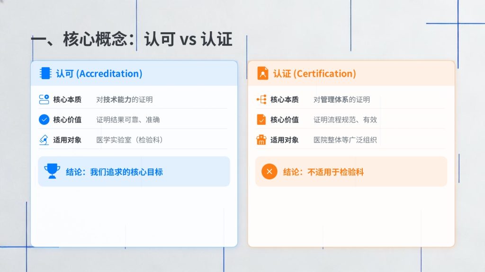Click the orange hierarchy icon next to 对管理体系的证明

click(261, 99)
